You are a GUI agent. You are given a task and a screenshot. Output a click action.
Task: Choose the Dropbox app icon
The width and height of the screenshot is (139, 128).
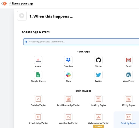click(68, 60)
